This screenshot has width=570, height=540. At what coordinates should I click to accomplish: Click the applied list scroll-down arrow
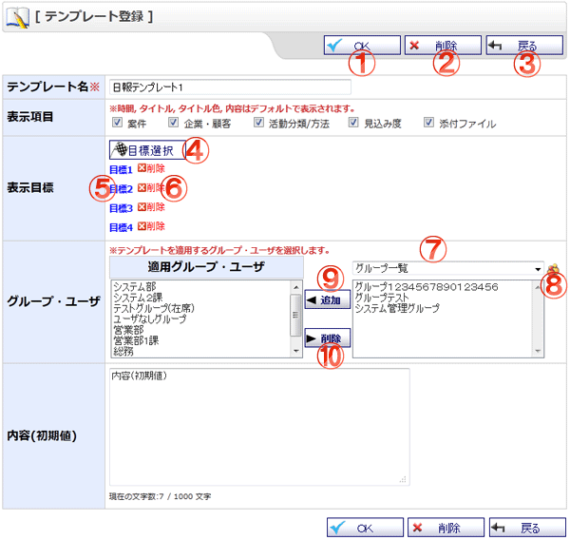296,351
